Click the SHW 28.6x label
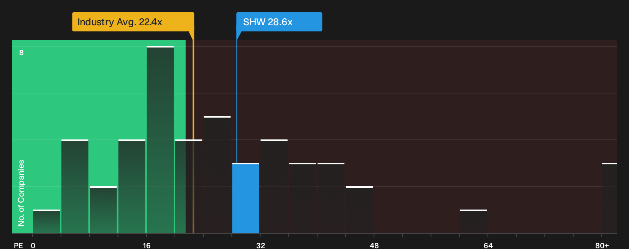 tap(279, 22)
